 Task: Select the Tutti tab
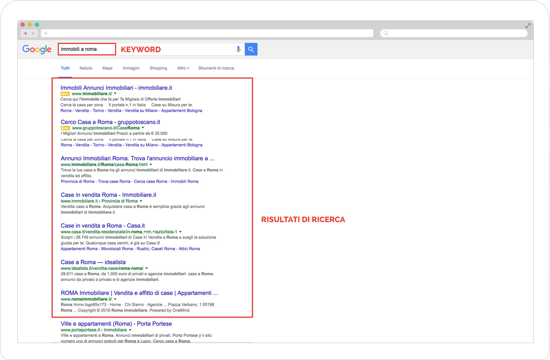[x=65, y=68]
